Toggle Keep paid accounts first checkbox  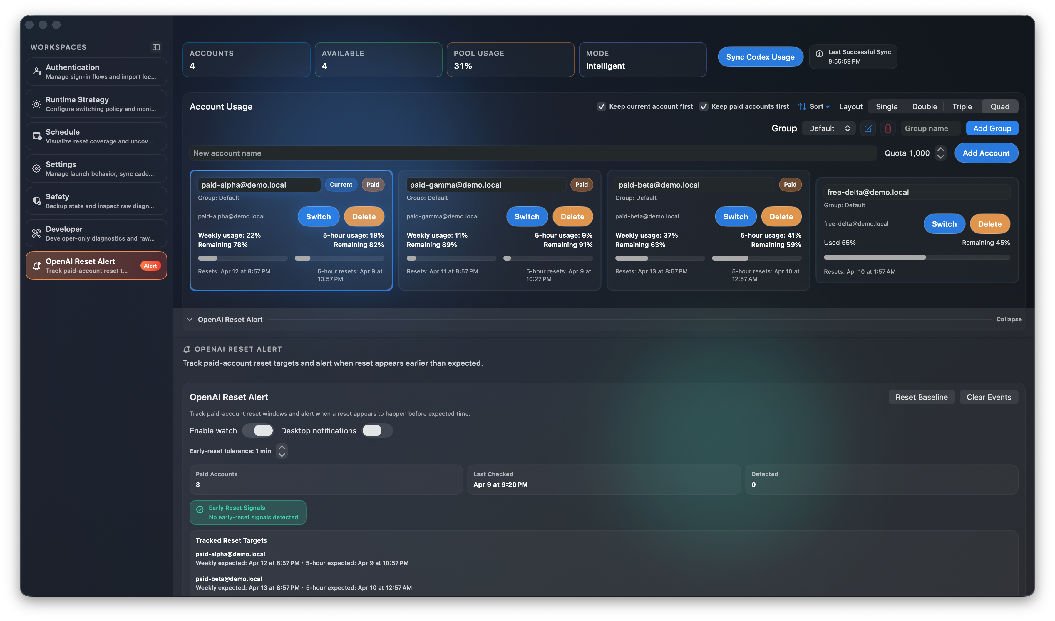(703, 107)
